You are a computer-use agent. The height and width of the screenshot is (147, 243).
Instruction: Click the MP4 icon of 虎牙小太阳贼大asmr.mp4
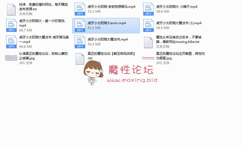click(80, 25)
